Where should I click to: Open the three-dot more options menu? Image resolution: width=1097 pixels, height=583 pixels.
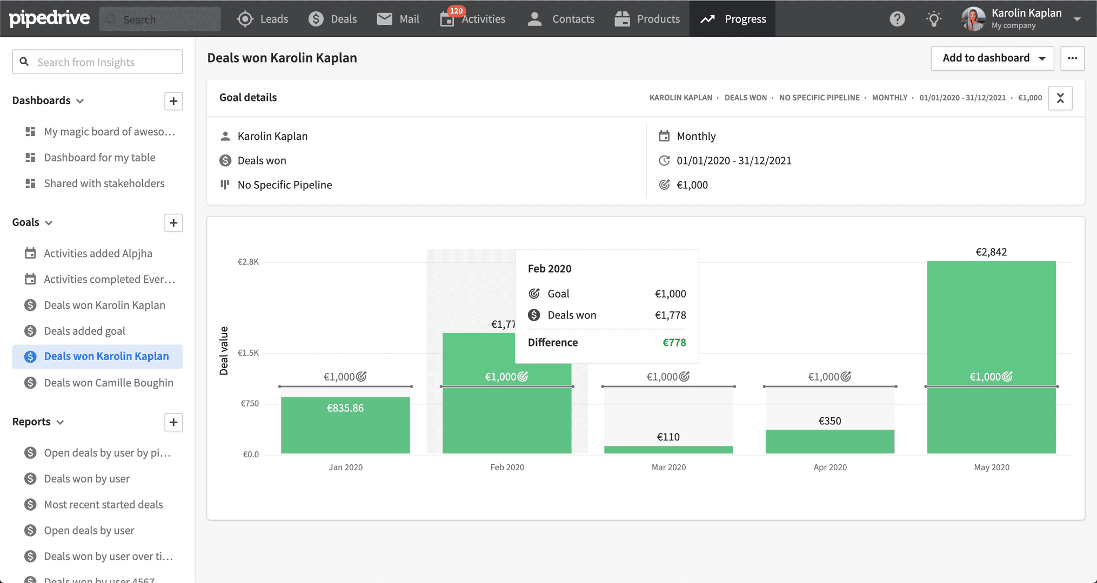click(x=1072, y=58)
